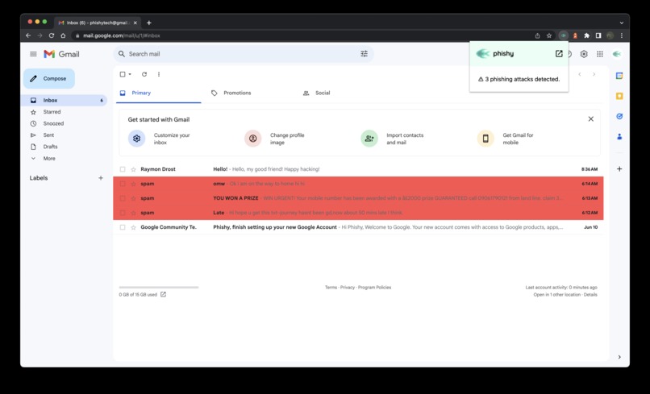
Task: Star the Raymon Drost email
Action: point(134,169)
